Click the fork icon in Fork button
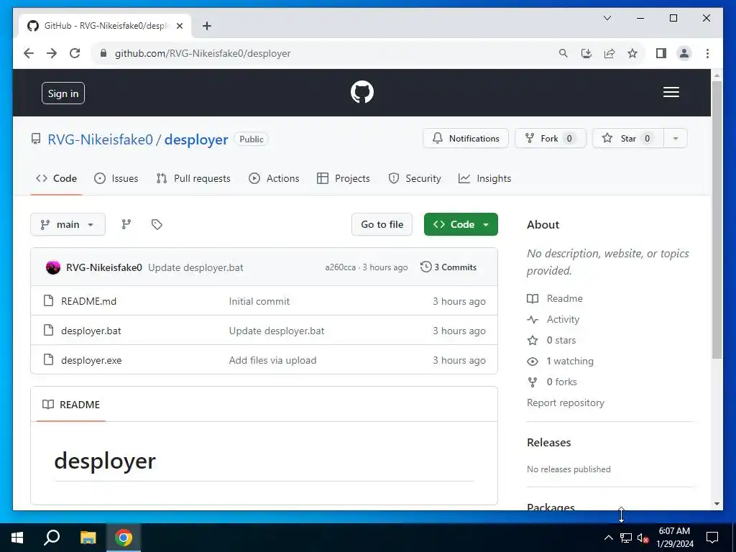Screen dimensions: 736x552 click(530, 138)
